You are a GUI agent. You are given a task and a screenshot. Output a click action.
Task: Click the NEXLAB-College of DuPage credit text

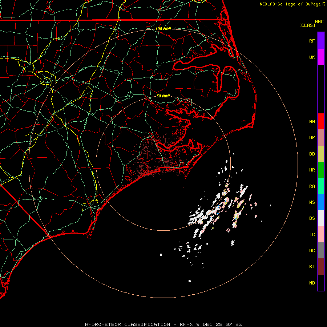290,4
